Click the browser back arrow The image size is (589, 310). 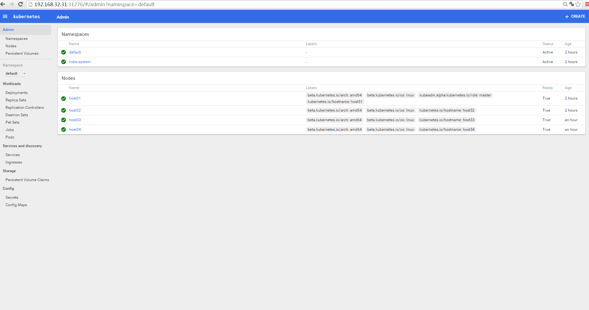click(x=3, y=4)
